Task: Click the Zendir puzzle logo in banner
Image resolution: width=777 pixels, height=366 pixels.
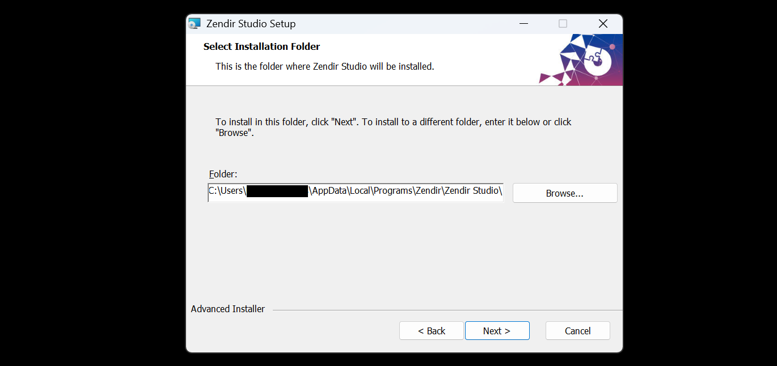Action: [x=596, y=59]
